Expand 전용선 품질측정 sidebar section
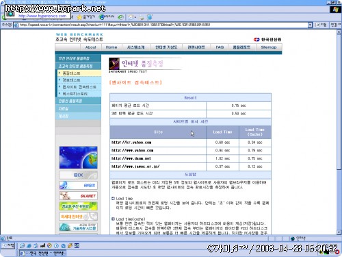The height and width of the screenshot is (257, 342). pos(78,101)
